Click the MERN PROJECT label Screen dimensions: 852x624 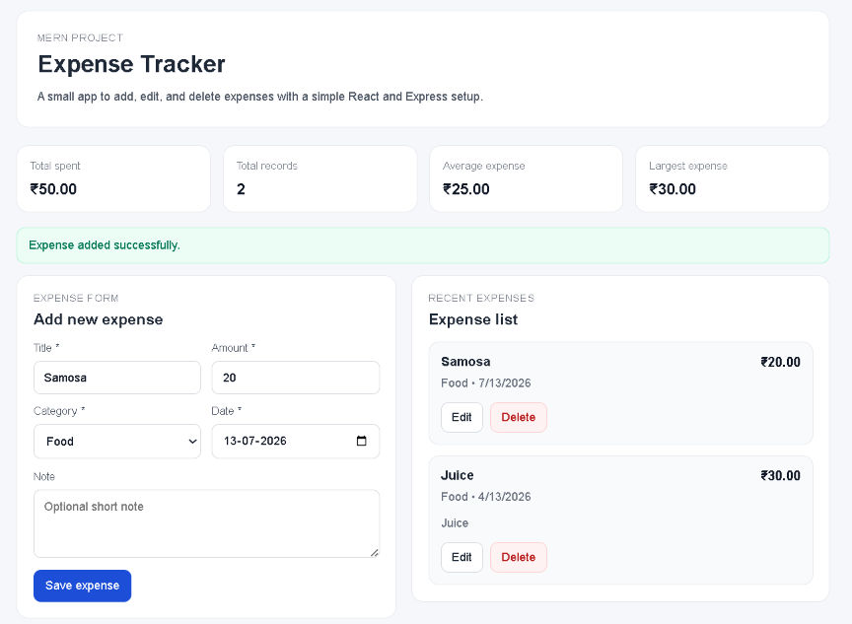80,38
